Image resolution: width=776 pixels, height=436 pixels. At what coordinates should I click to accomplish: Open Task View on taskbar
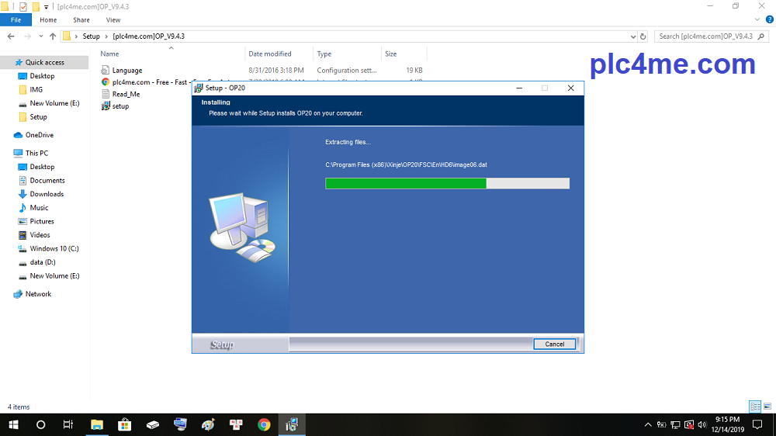point(68,424)
